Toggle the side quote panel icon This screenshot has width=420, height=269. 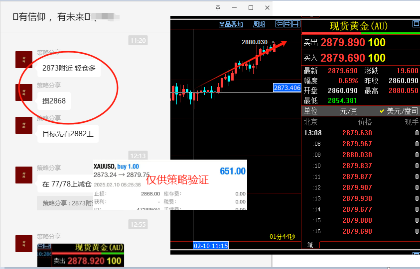click(296, 24)
